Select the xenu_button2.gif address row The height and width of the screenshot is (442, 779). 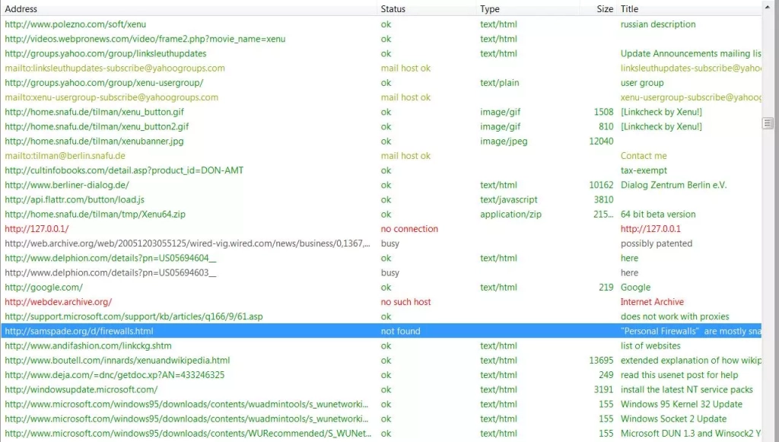[381, 126]
